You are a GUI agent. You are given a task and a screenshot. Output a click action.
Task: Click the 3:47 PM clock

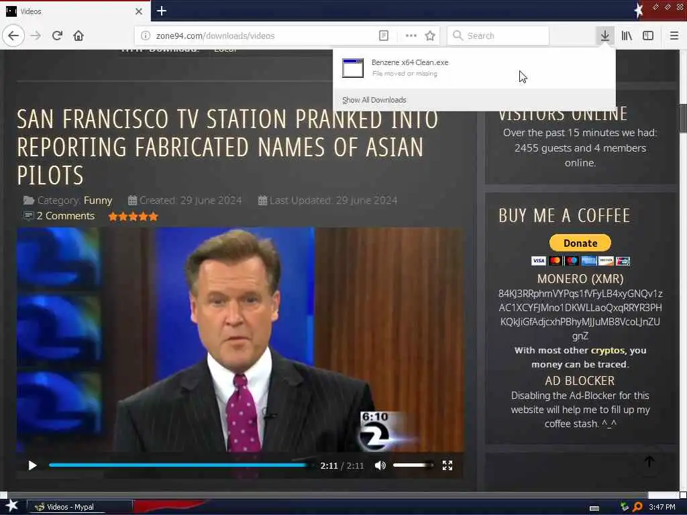pyautogui.click(x=662, y=507)
